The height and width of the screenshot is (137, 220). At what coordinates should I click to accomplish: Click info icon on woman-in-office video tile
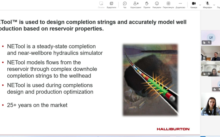[204, 74]
